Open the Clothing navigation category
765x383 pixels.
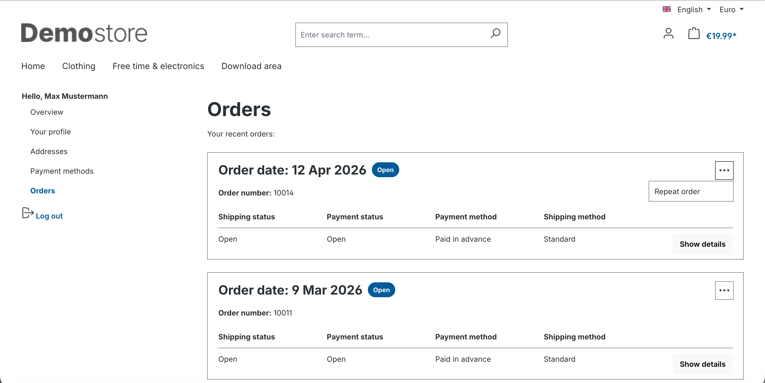pyautogui.click(x=79, y=66)
